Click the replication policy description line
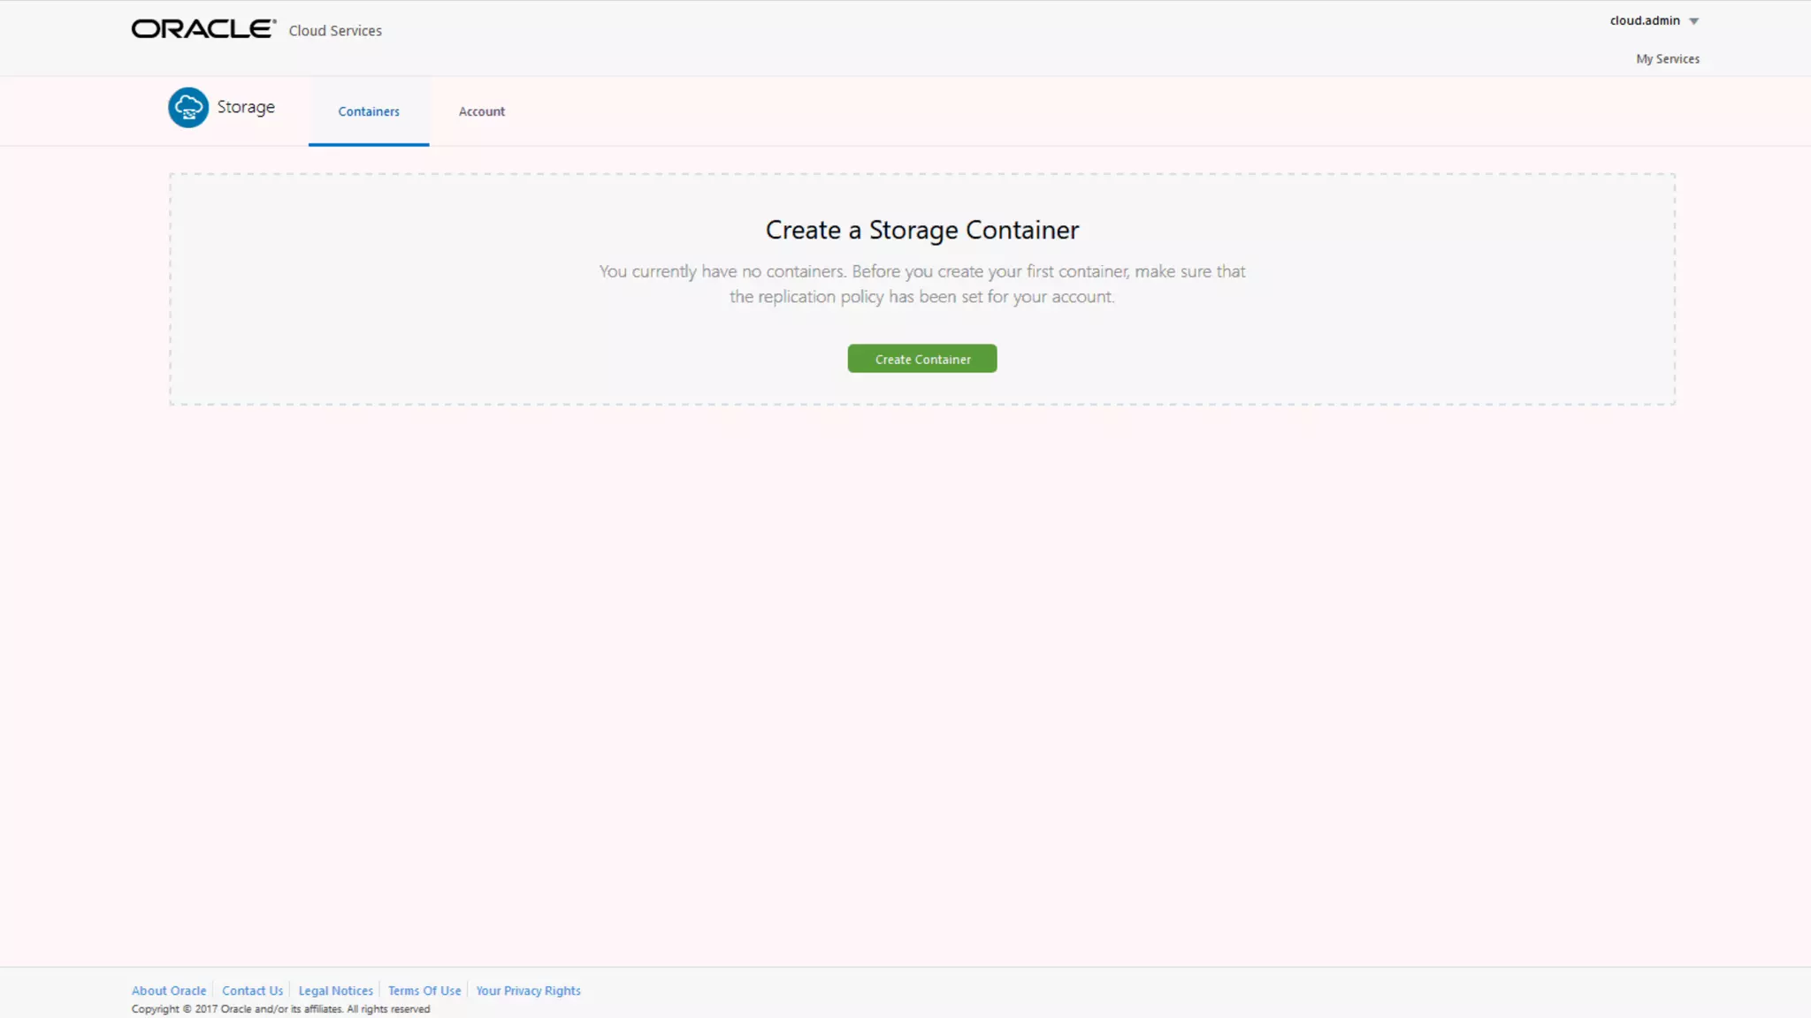Screen dimensions: 1811x1018 coord(921,297)
